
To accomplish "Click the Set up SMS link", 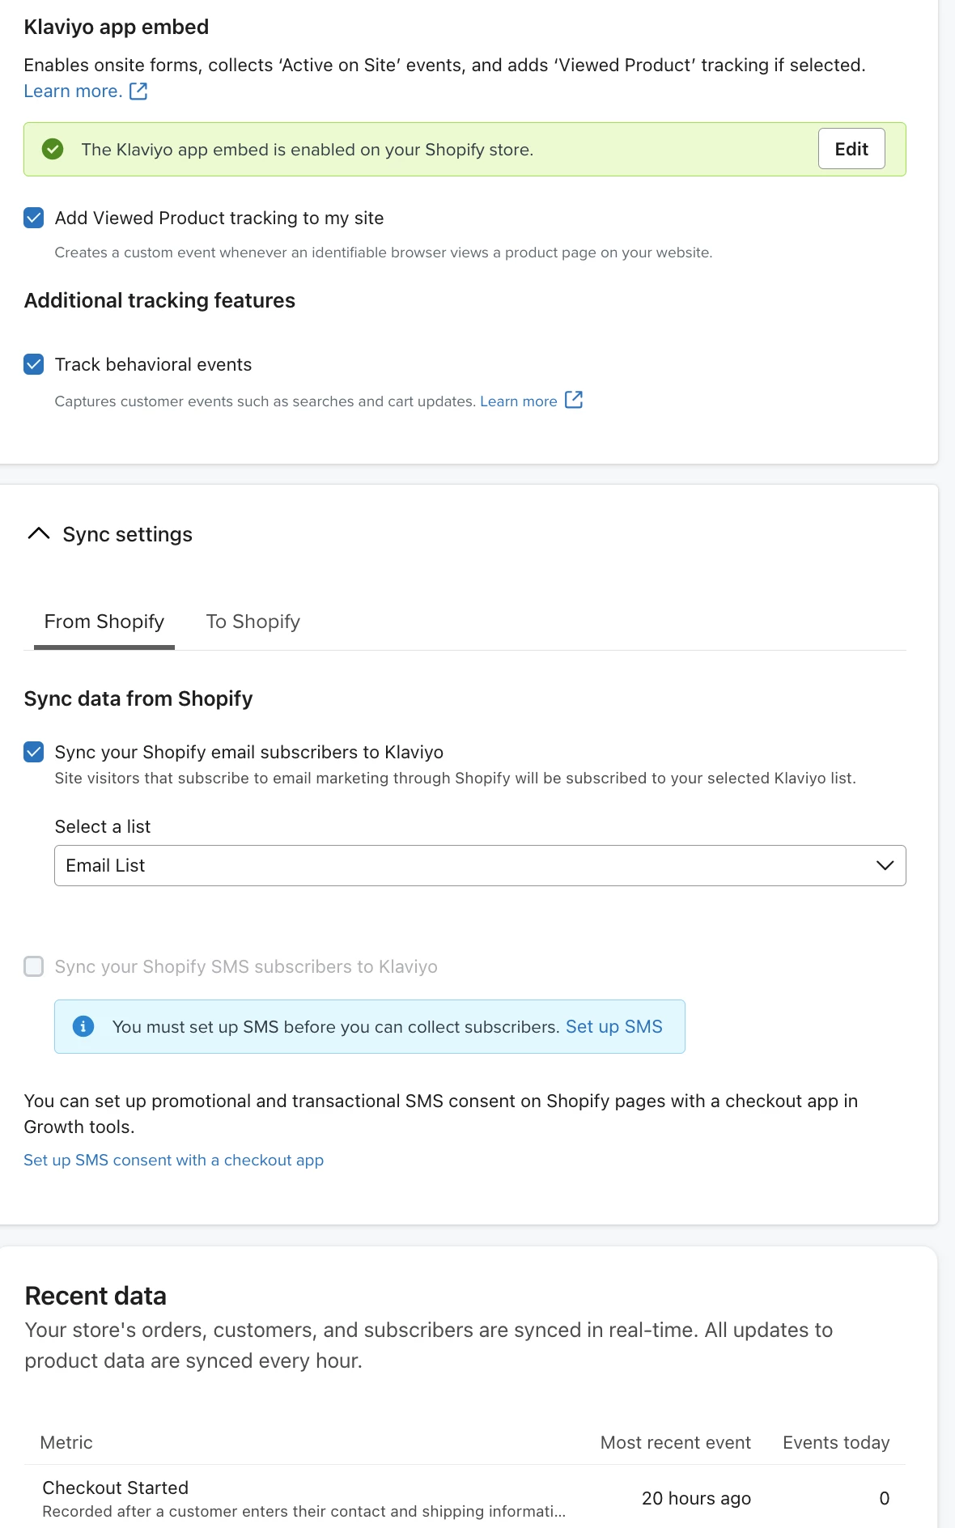I will click(614, 1026).
